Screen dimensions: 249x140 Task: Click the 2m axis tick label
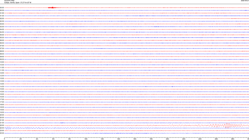pos(21,139)
